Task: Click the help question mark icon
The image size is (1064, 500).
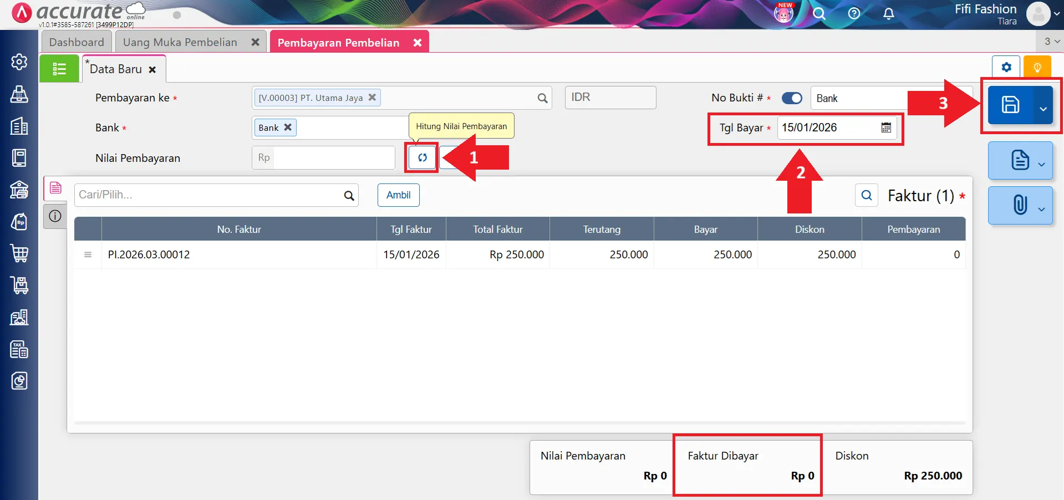Action: [x=854, y=14]
